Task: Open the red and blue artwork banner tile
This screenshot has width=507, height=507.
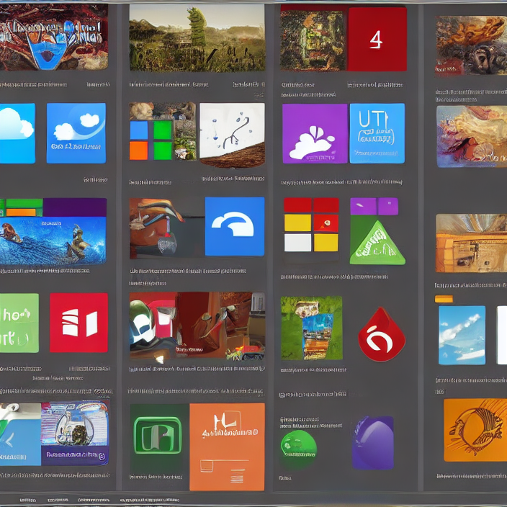Action: tap(54, 37)
